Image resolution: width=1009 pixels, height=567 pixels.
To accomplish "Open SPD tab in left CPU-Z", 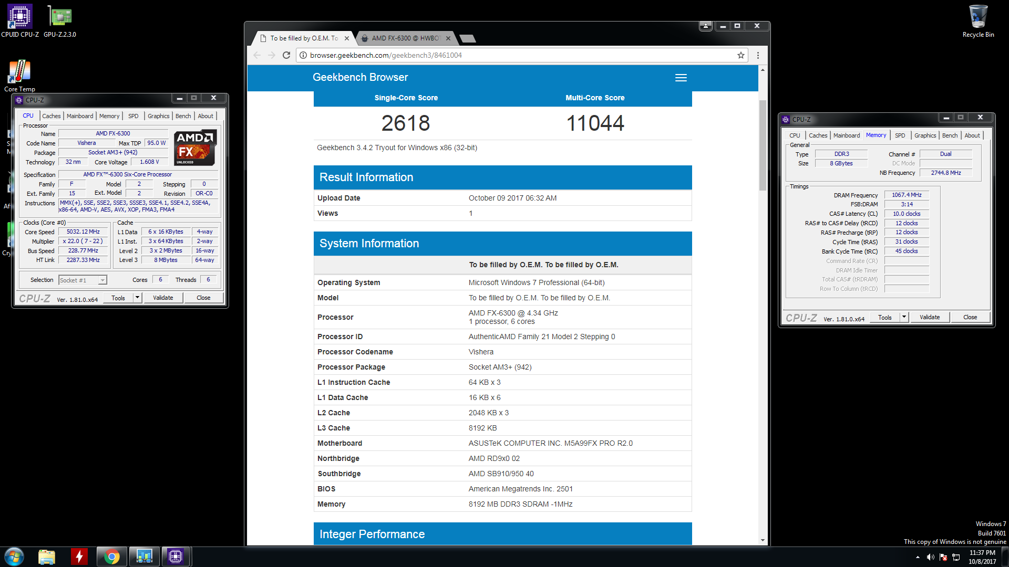I will click(133, 116).
